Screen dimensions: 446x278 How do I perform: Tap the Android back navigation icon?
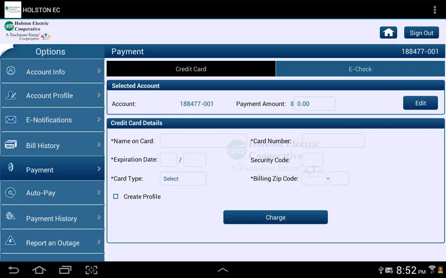point(13,270)
